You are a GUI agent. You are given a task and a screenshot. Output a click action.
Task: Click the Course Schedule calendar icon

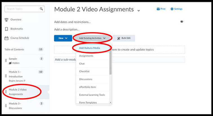coord(6,38)
